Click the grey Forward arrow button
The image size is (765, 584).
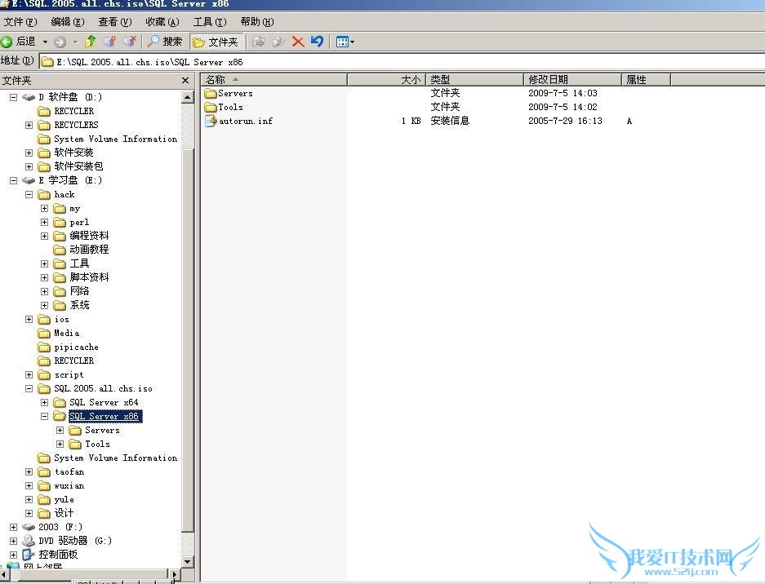(x=60, y=42)
